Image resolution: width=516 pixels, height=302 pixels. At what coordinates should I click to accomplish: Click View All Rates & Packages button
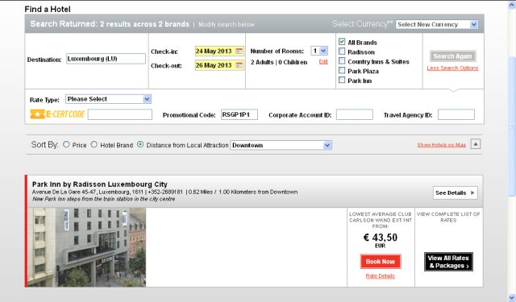point(448,262)
